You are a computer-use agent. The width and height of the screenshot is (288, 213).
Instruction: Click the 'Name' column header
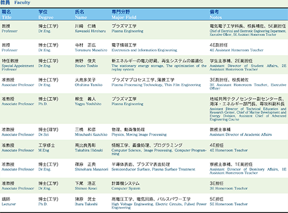point(81,17)
